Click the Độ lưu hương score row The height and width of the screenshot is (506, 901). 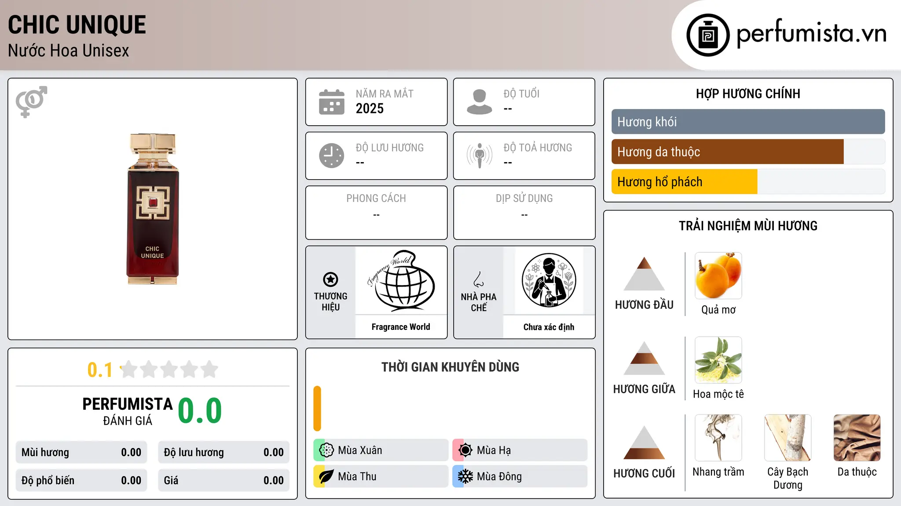pos(224,452)
